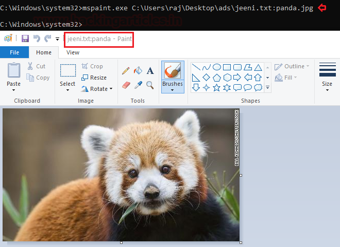Screen dimensions: 340x247
Task: Pick the Diamond shape
Action: click(206, 78)
